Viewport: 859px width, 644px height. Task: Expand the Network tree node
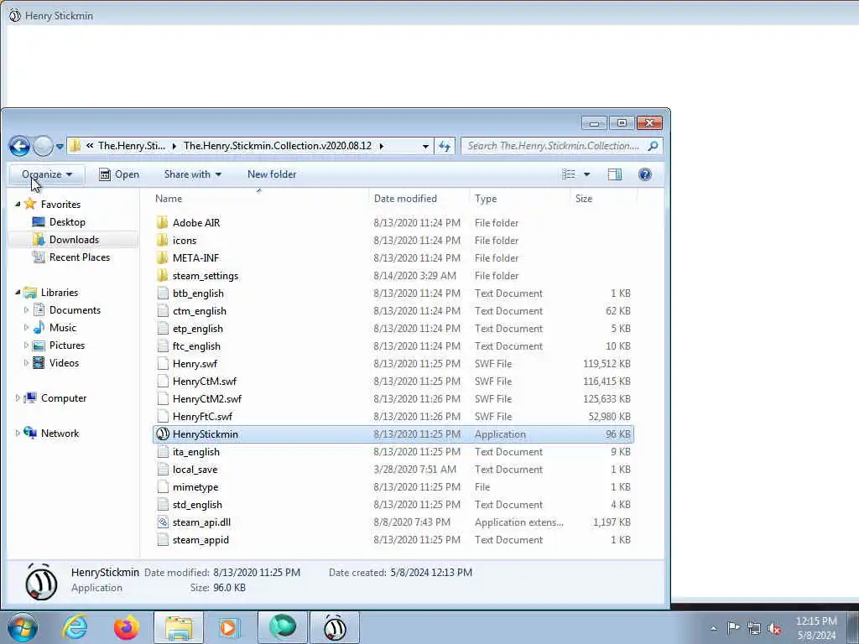(x=18, y=434)
